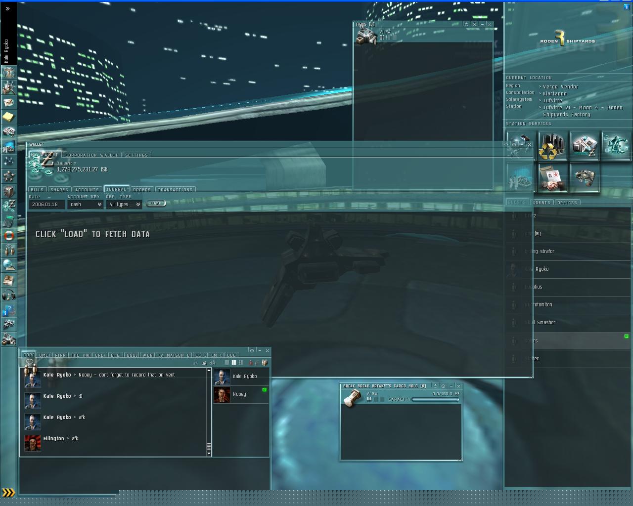Set chat font to smallest size
Viewport: 633px width, 506px height.
point(195,363)
